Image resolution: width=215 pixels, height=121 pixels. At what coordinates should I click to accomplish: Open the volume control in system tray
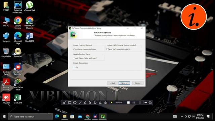coord(193,117)
